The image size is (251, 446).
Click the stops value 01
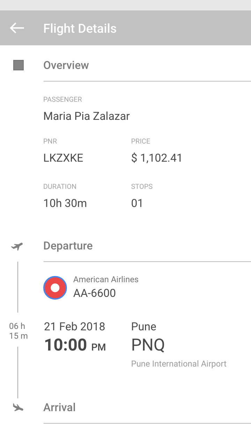(x=137, y=203)
